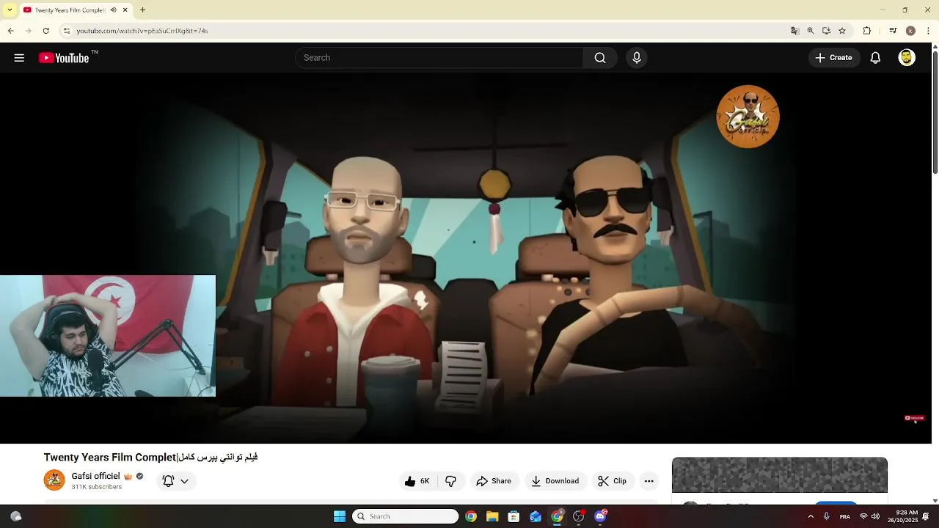The image size is (939, 528).
Task: Open Microsoft Store from the taskbar
Action: pyautogui.click(x=514, y=516)
